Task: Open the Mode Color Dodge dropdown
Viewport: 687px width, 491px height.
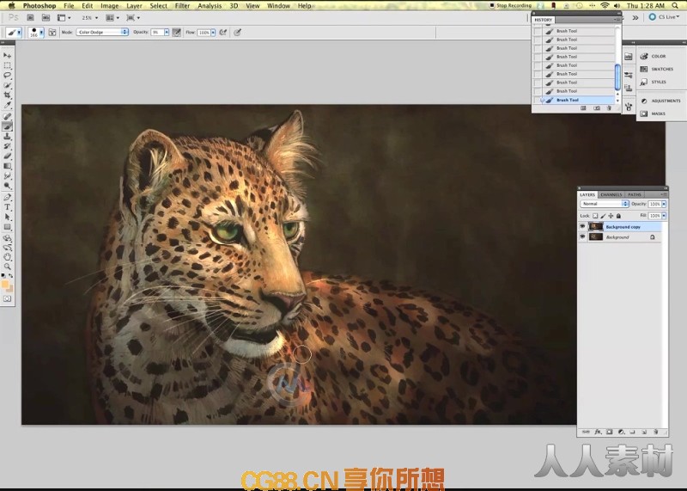Action: click(x=102, y=32)
